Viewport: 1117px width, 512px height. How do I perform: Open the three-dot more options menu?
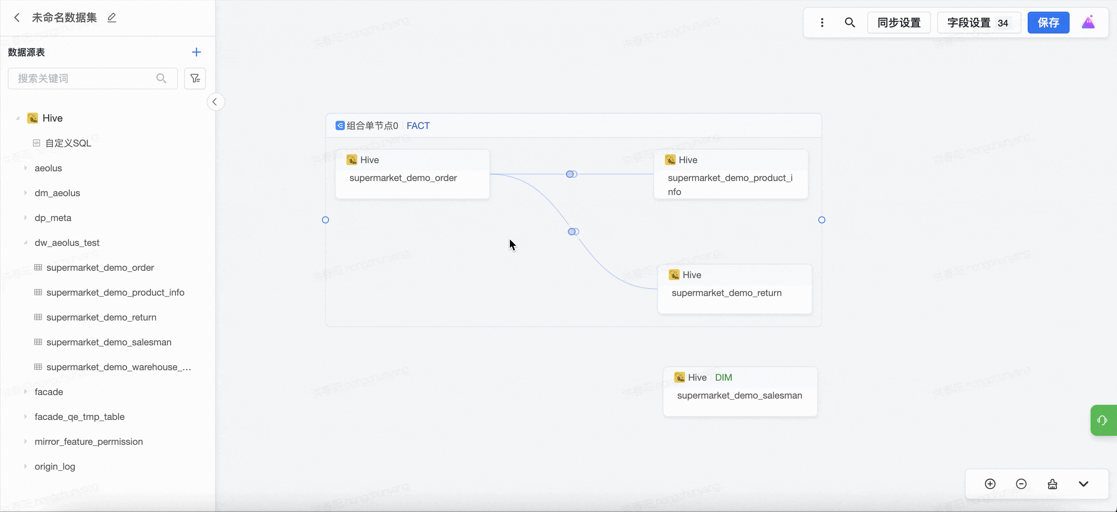[822, 23]
